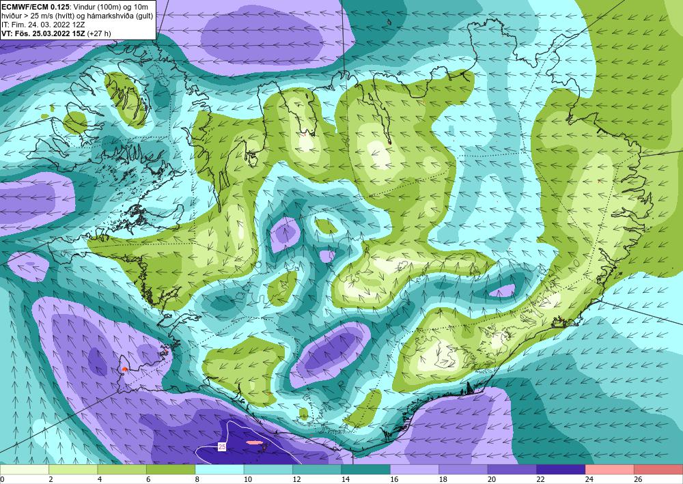Click the legend tick label '24'
Viewport: 683px width, 484px height.
click(x=589, y=479)
